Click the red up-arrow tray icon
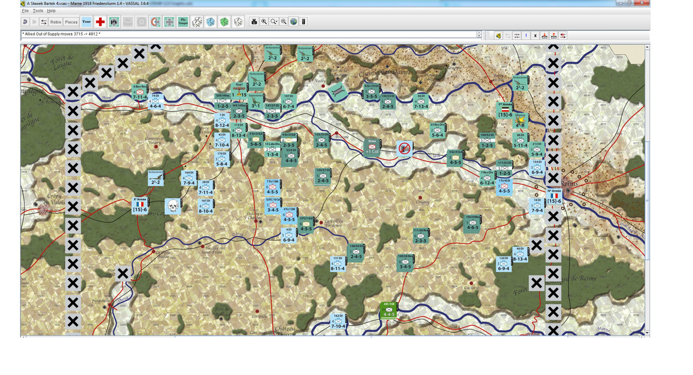This screenshot has width=693, height=375. coord(554,36)
